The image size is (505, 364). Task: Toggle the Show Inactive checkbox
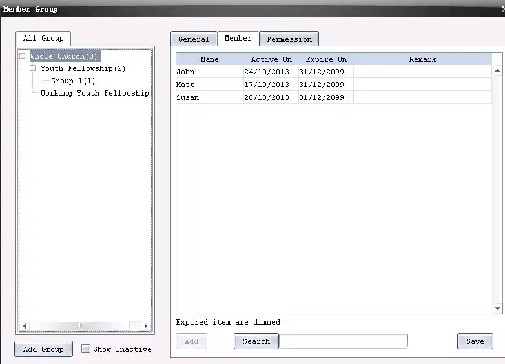coord(86,349)
